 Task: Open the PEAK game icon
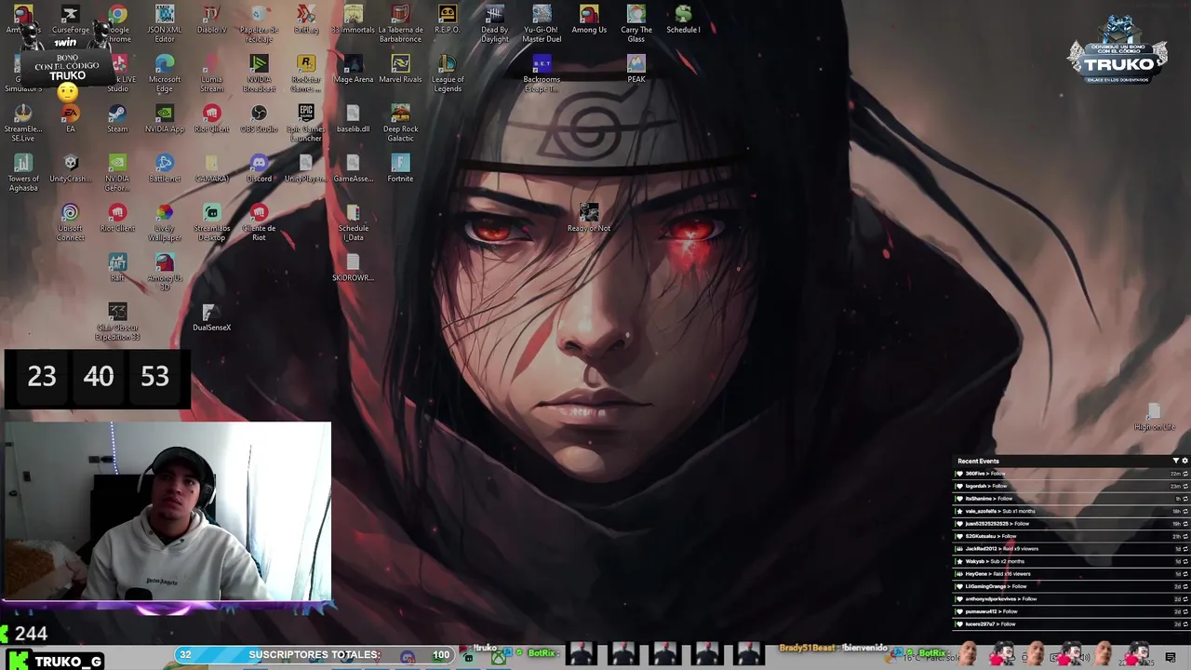pos(636,69)
